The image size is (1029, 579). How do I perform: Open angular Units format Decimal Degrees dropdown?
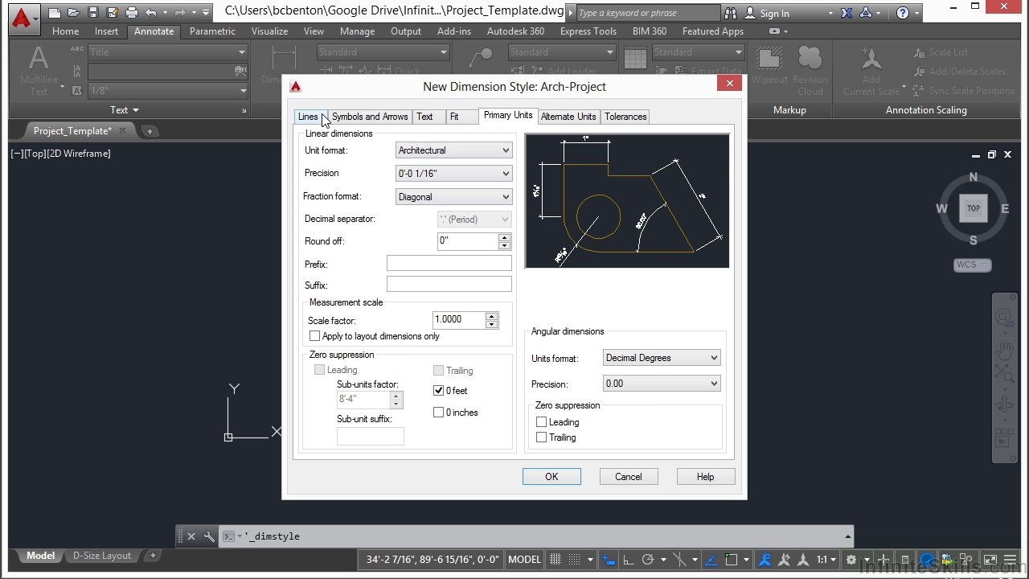(x=662, y=358)
